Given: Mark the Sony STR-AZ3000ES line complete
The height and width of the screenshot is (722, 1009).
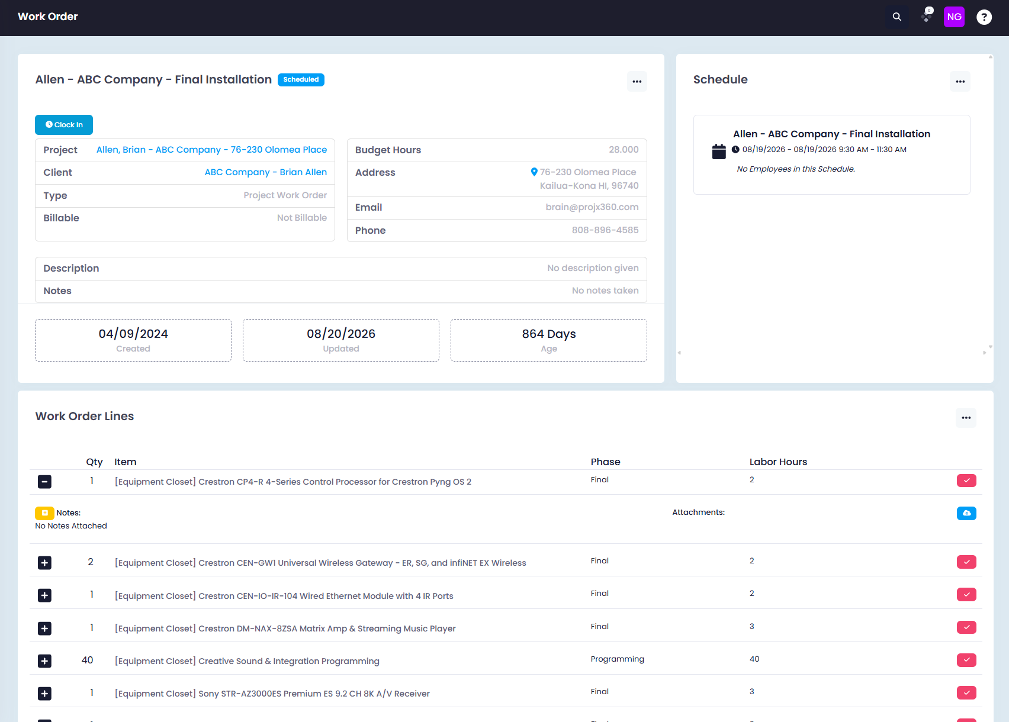Looking at the screenshot, I should (x=966, y=693).
